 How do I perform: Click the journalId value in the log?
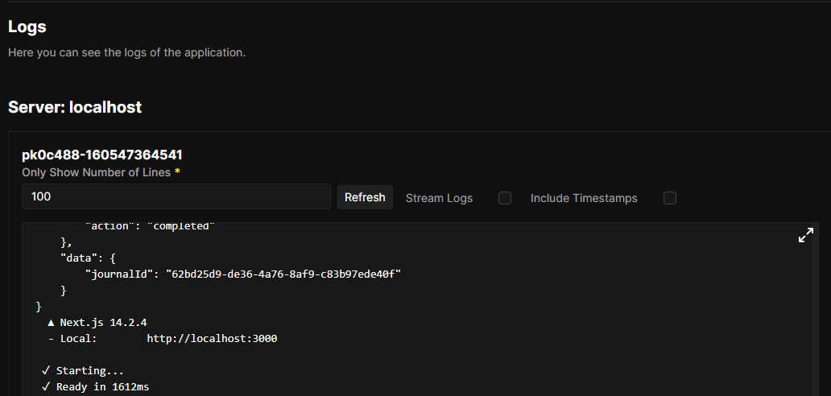283,274
